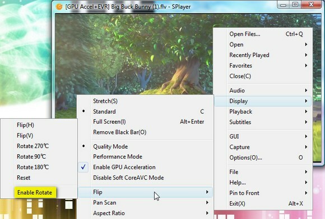
Task: Select Rotate 90℃ option
Action: click(39, 156)
